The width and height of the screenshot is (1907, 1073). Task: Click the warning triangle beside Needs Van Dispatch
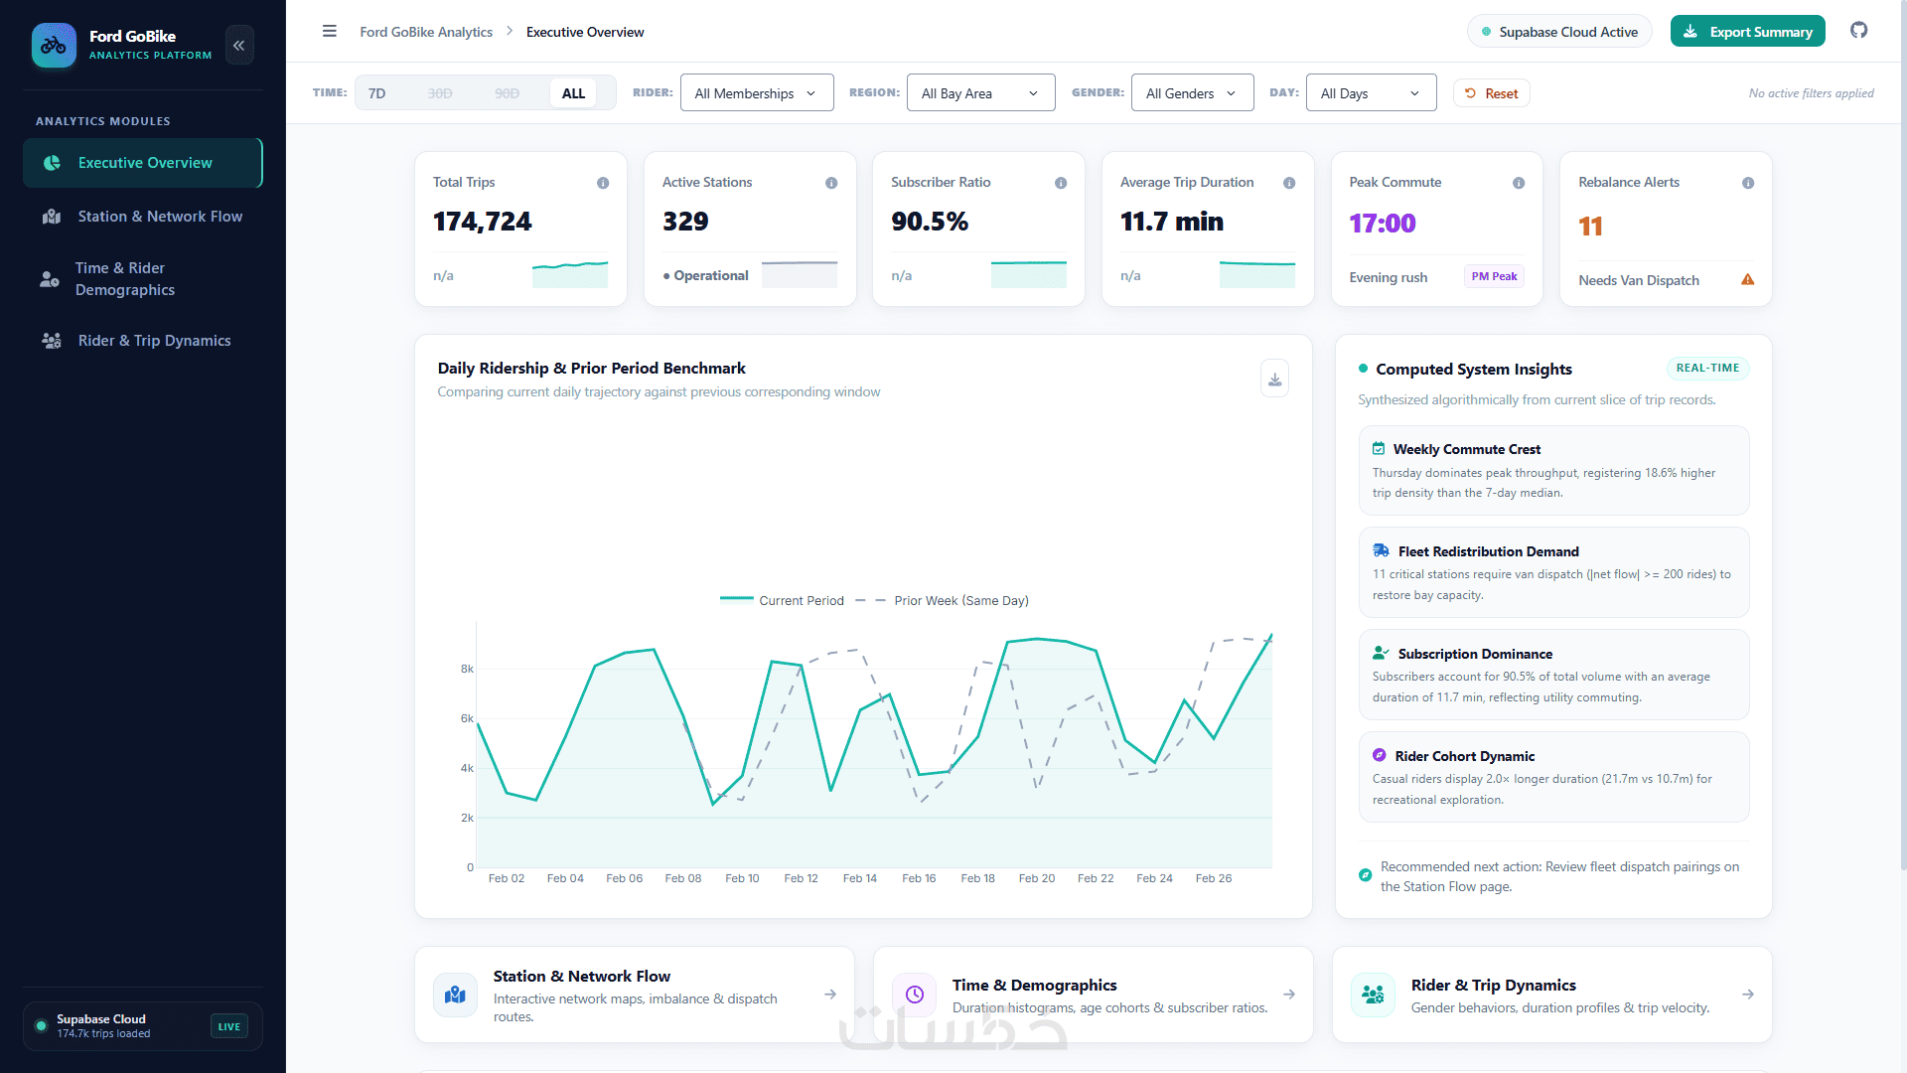pos(1748,280)
